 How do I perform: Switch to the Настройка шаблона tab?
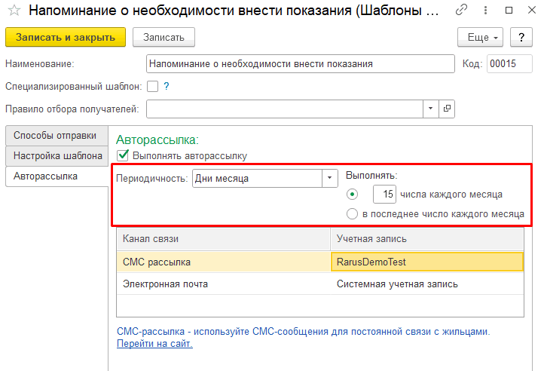(57, 155)
